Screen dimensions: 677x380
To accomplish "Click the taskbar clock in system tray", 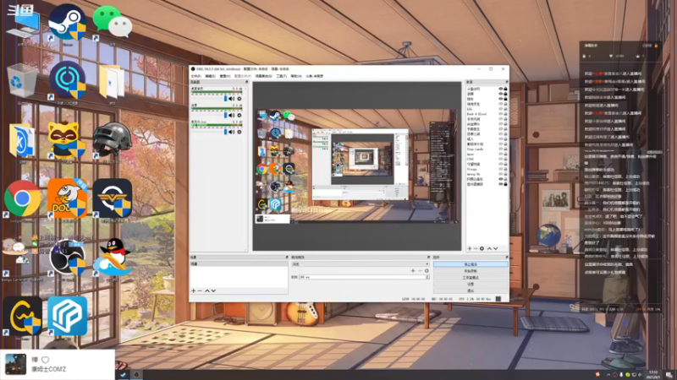I will pos(652,374).
